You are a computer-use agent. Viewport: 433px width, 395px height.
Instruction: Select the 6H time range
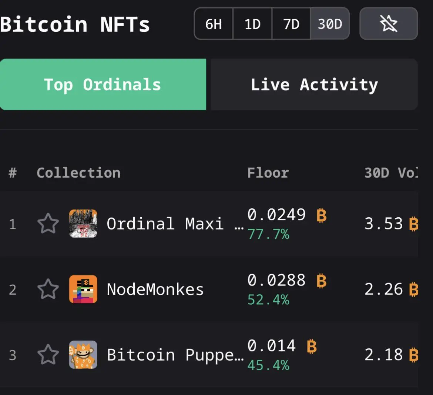click(214, 24)
